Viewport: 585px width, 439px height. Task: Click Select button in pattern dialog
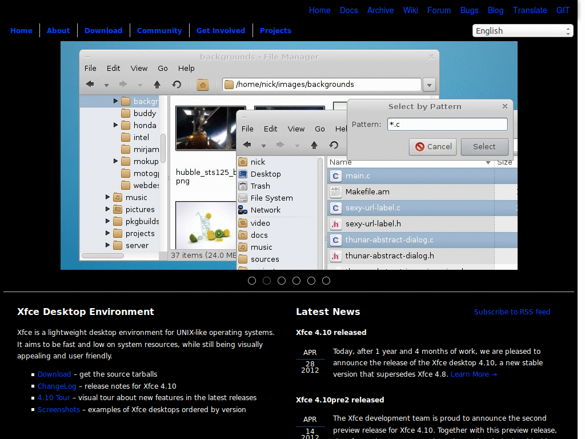pos(484,147)
